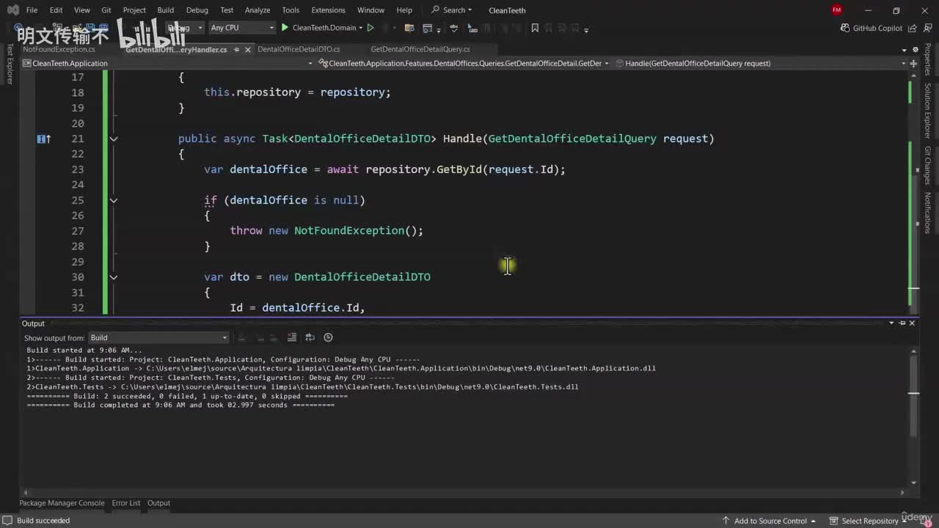Toggle timestamps clock icon in Output panel
Image resolution: width=939 pixels, height=528 pixels.
[328, 337]
